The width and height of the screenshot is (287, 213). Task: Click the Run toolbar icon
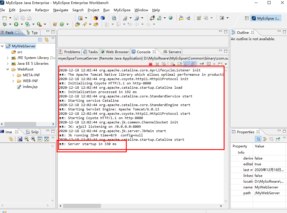pyautogui.click(x=16, y=24)
